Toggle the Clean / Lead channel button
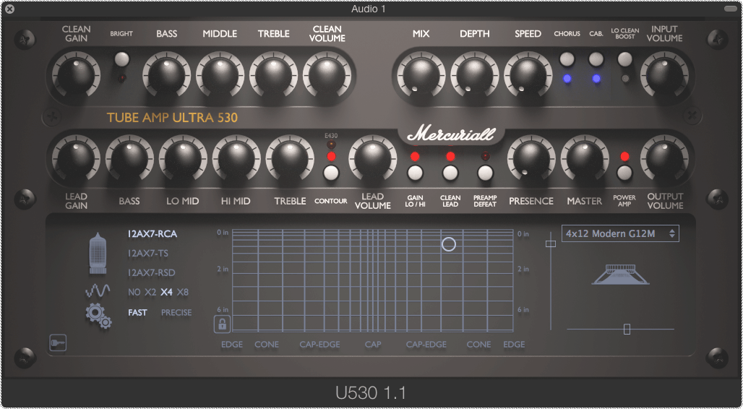The image size is (743, 409). coord(450,173)
